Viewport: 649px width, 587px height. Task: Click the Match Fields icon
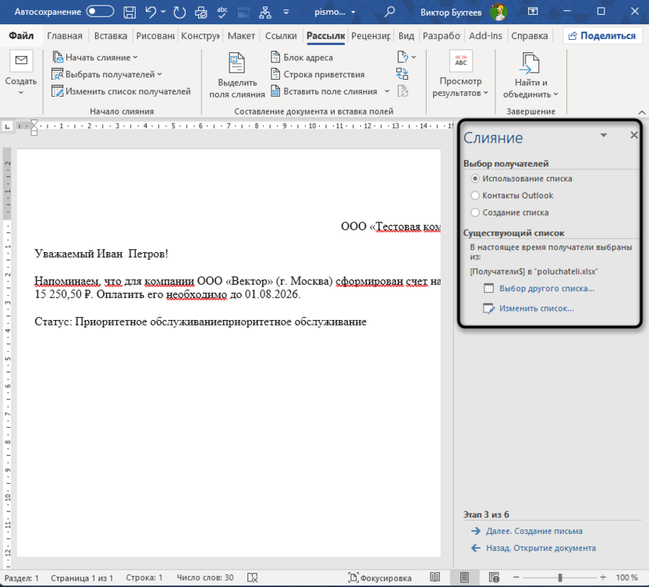coord(403,74)
